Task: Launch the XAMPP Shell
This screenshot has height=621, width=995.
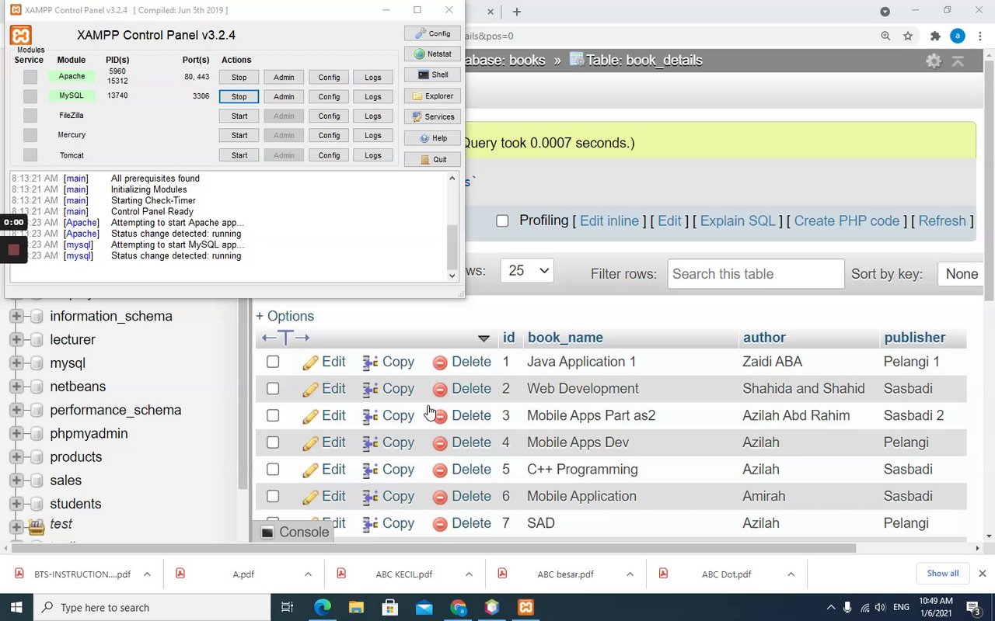Action: tap(432, 75)
